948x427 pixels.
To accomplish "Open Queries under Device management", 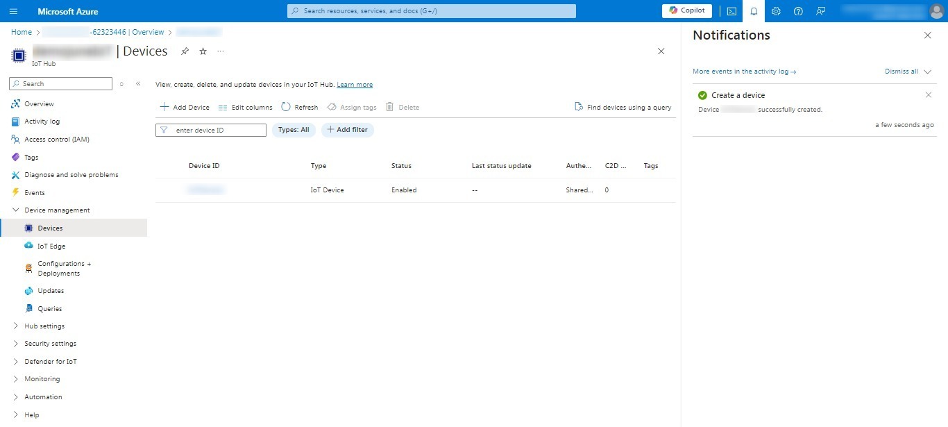I will click(x=49, y=309).
